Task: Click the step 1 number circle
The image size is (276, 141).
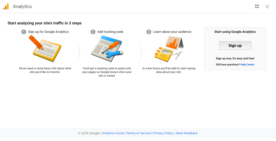Action: pyautogui.click(x=24, y=32)
